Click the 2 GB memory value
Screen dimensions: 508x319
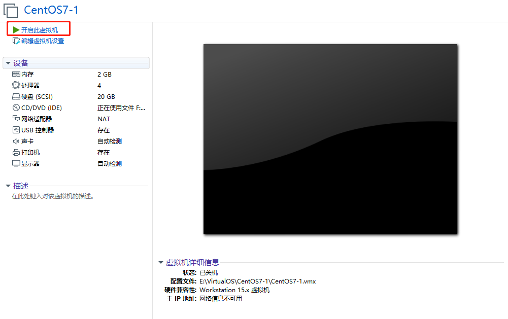[105, 74]
